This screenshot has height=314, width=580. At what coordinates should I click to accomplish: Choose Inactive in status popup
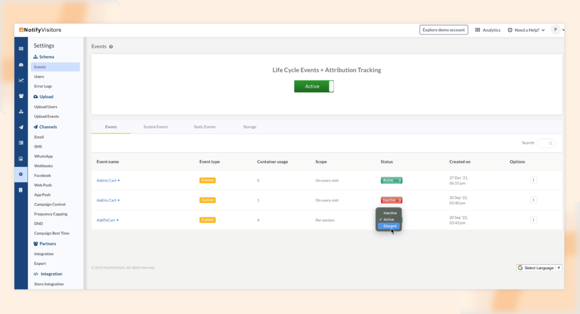click(390, 213)
